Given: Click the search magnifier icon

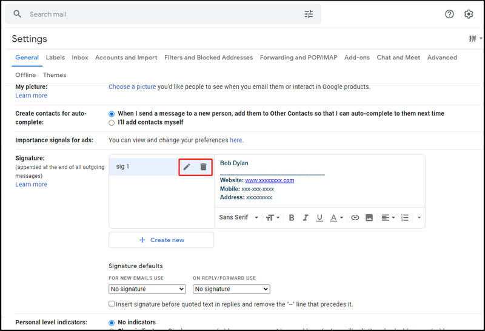Looking at the screenshot, I should (x=18, y=14).
